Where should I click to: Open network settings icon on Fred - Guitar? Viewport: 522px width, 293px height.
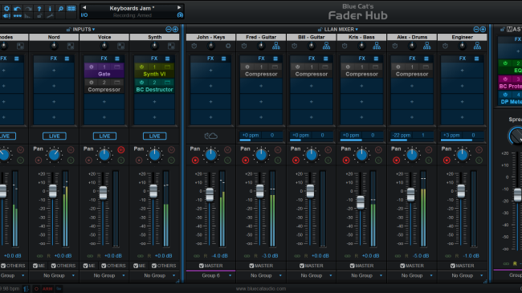[276, 46]
